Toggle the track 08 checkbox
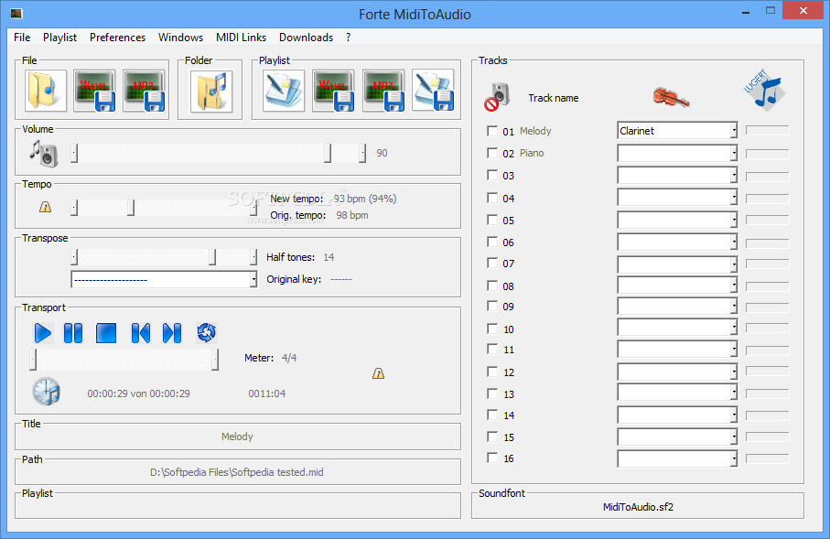 pos(492,286)
